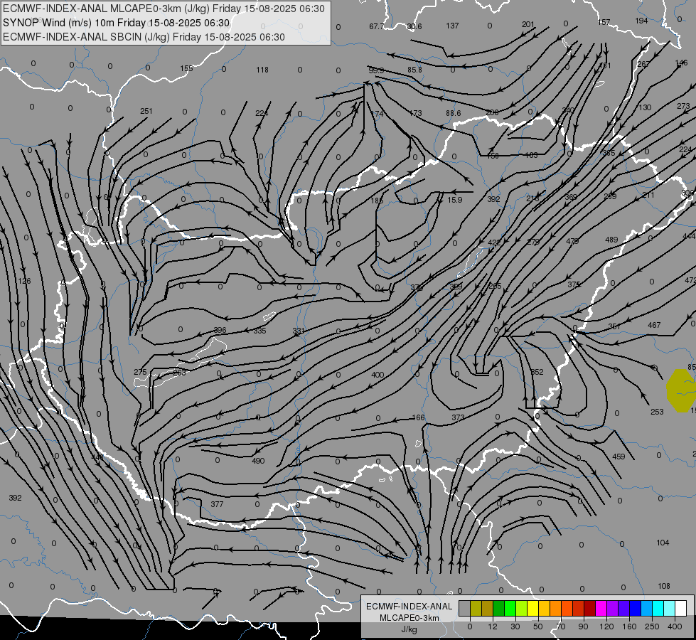Click the map value '467'
The image size is (696, 640).
coord(654,325)
